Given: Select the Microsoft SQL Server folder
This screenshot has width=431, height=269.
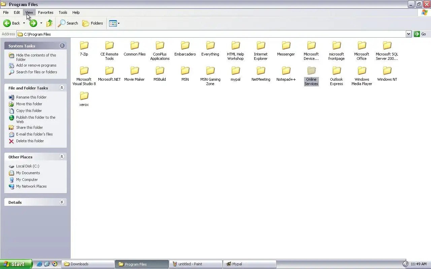Looking at the screenshot, I should 387,50.
